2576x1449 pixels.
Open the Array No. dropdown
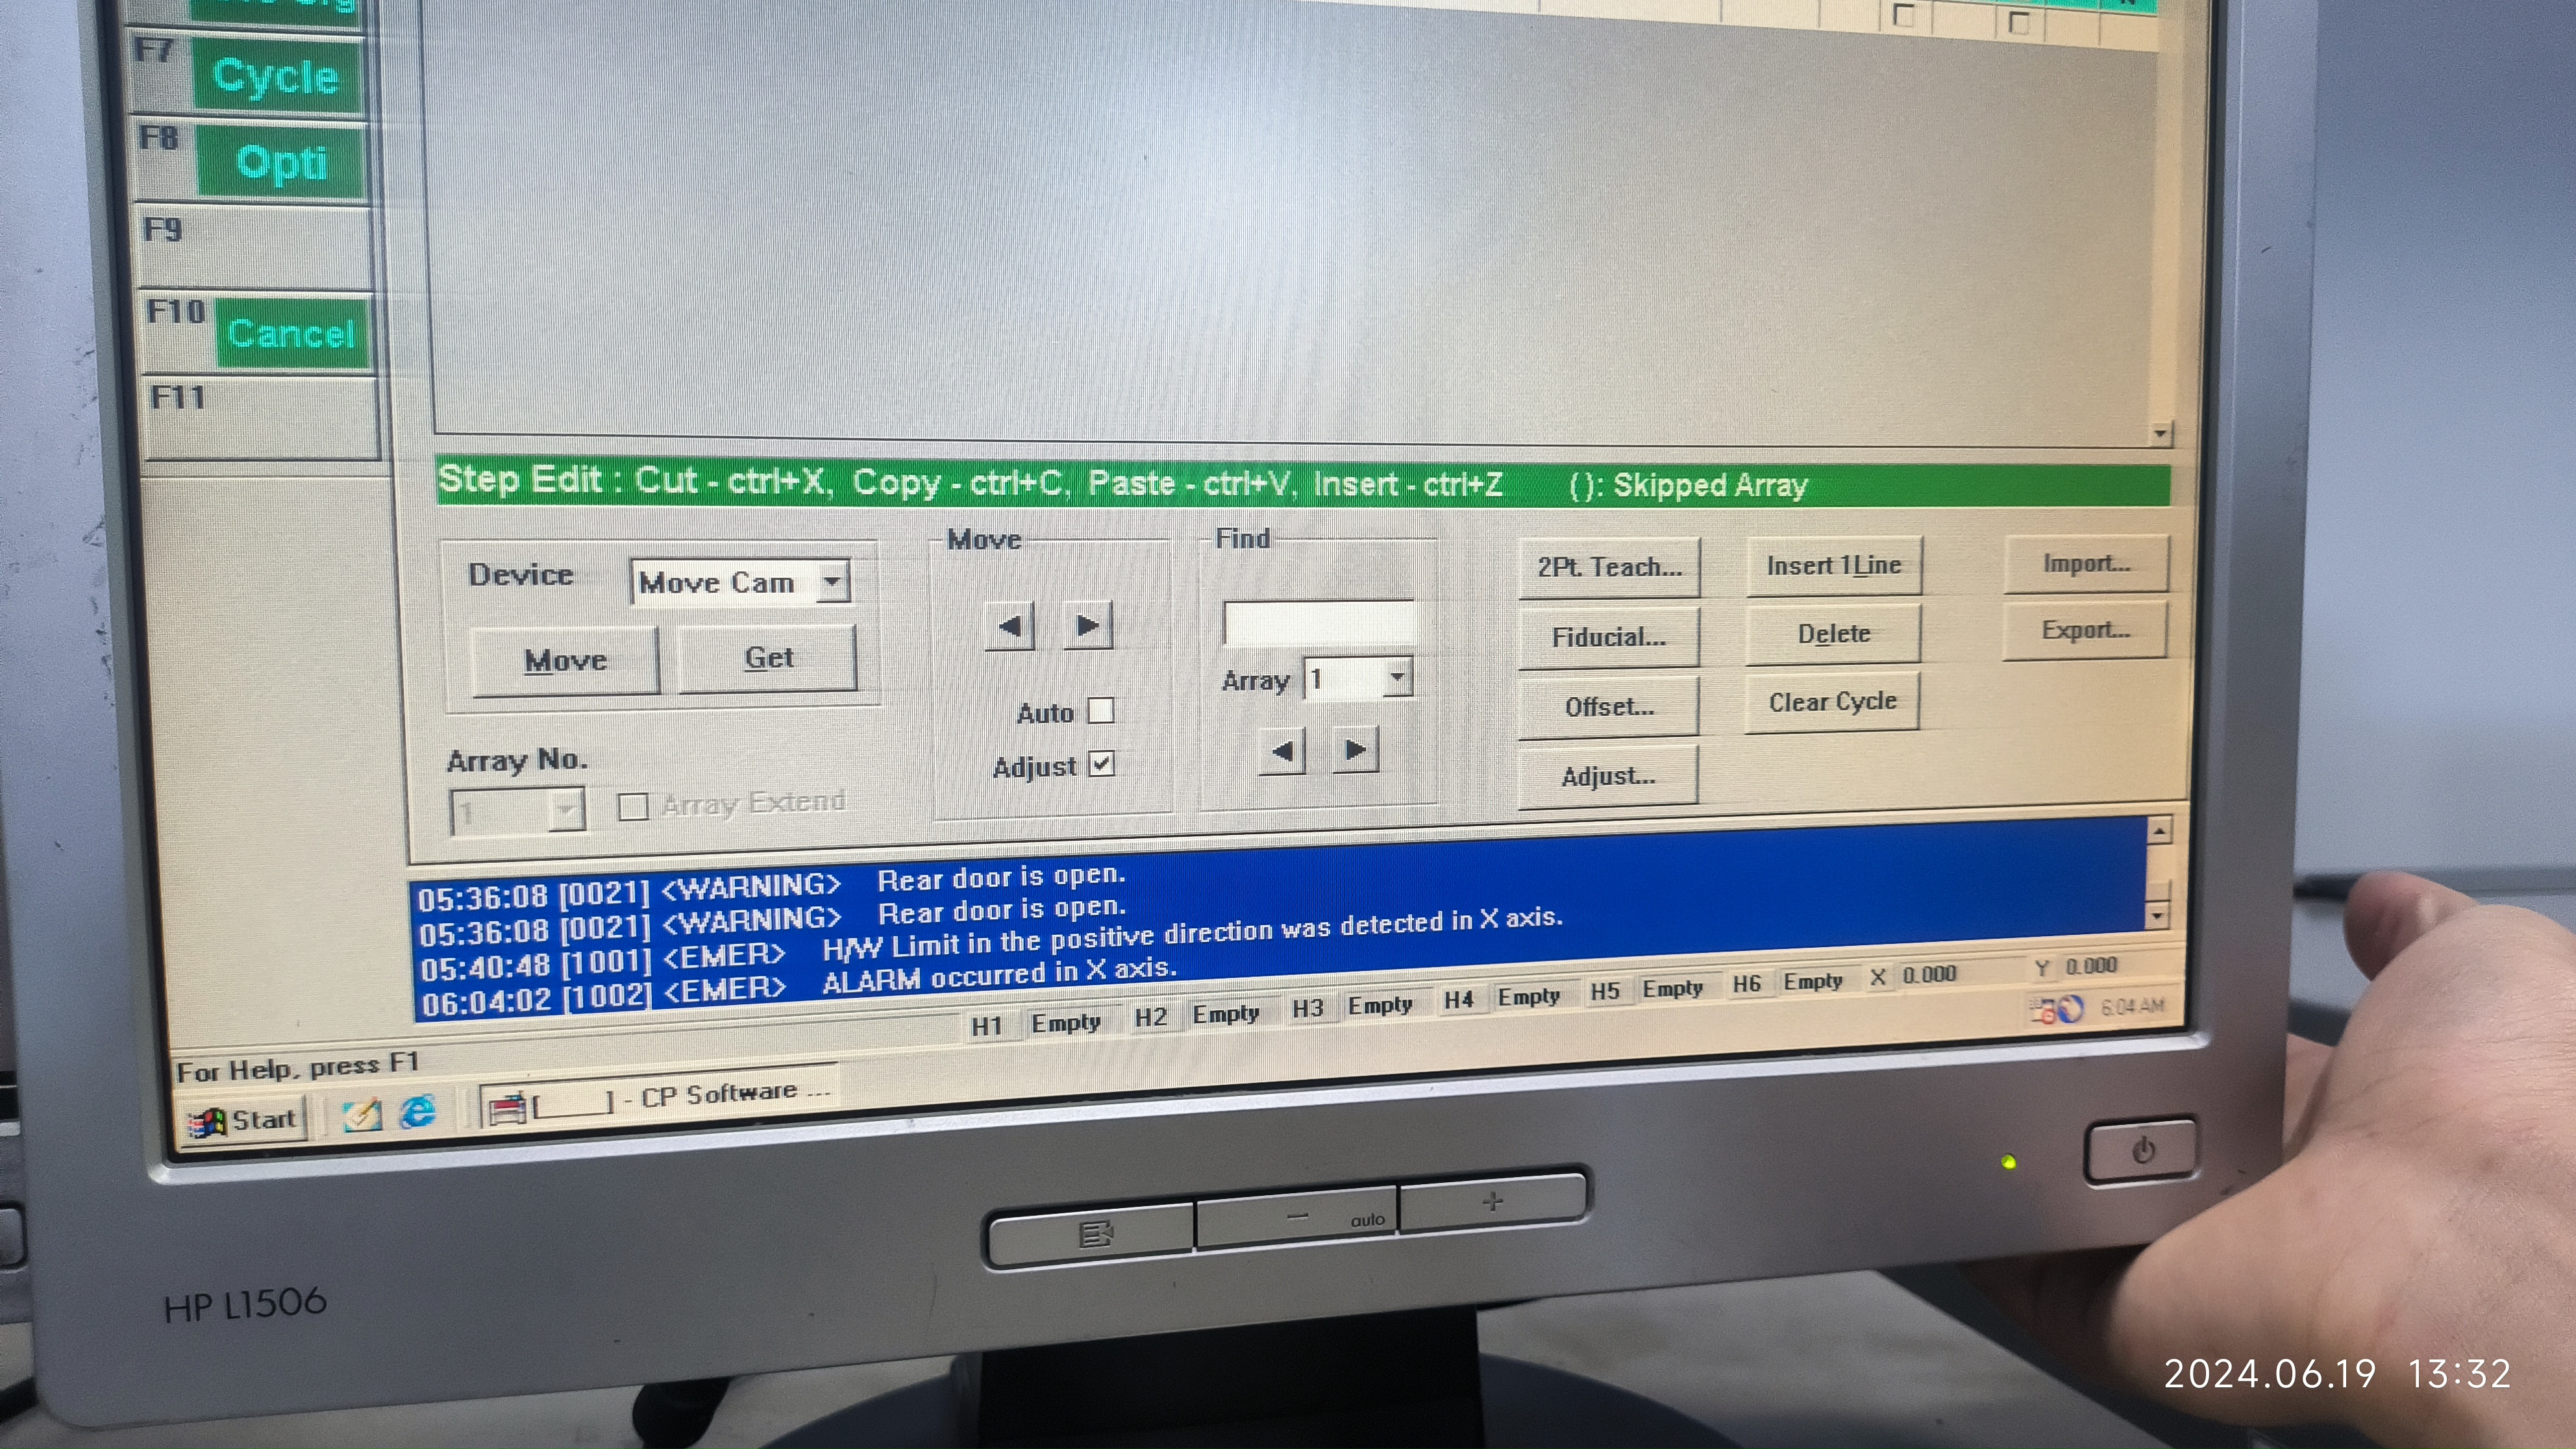(x=567, y=809)
